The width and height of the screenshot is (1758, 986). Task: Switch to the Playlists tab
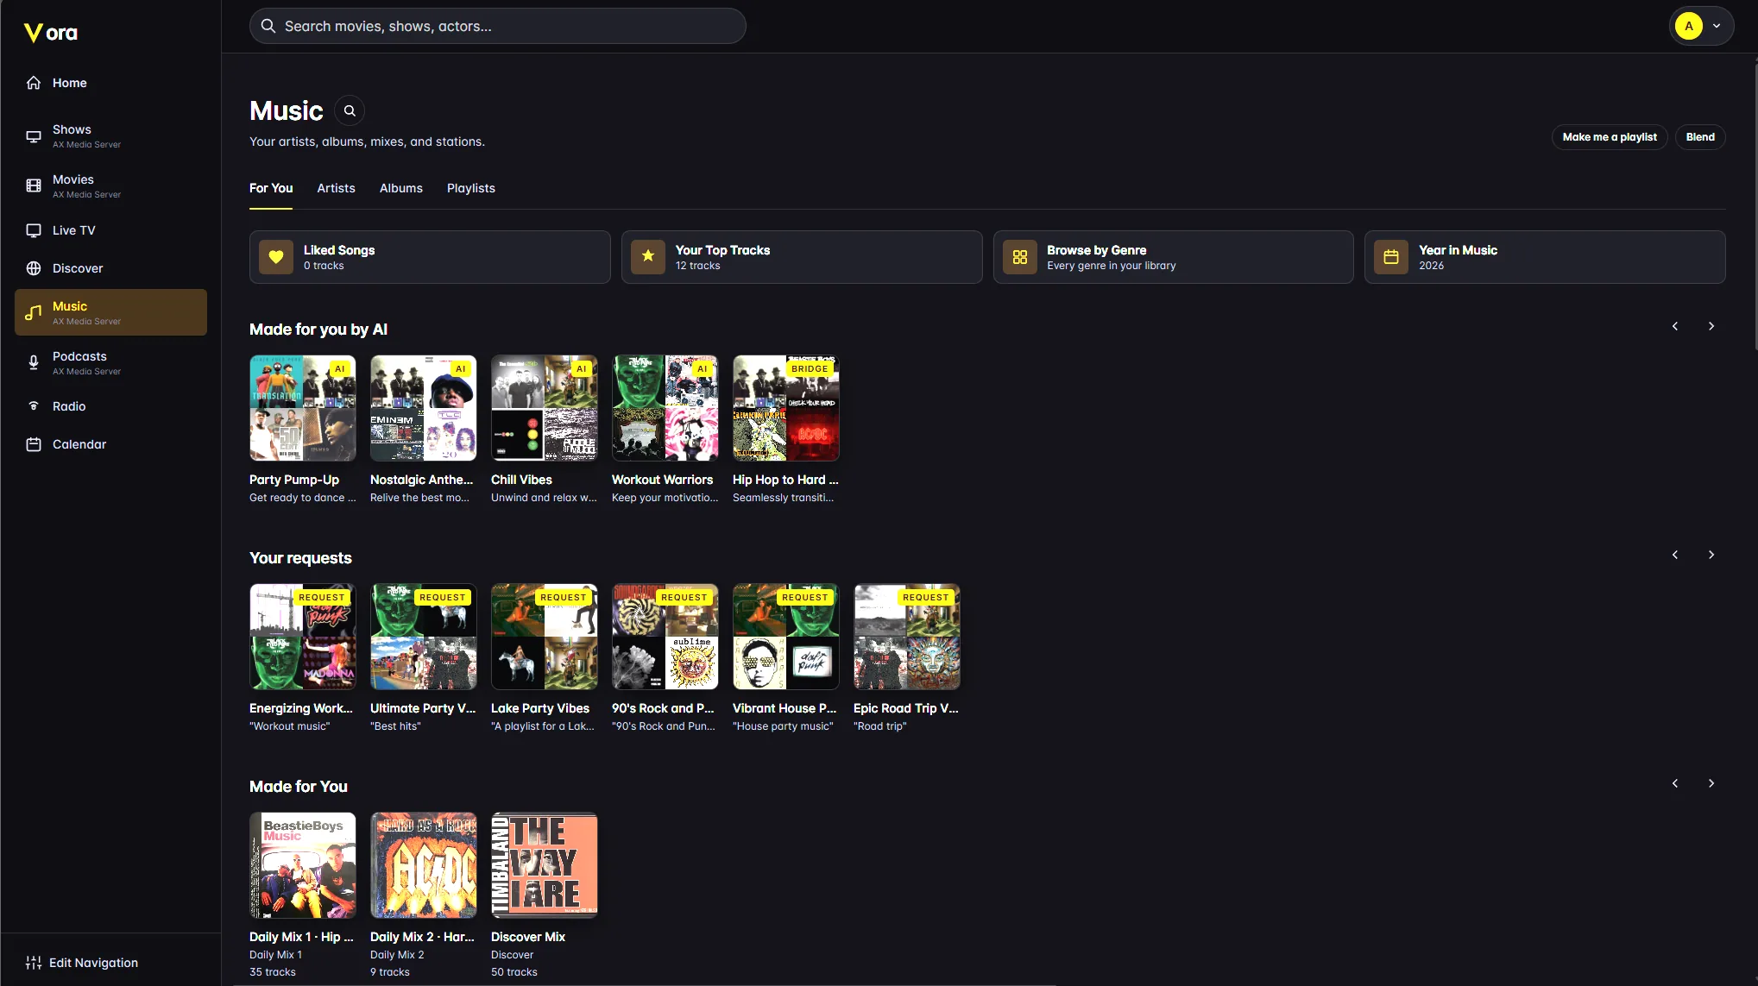pyautogui.click(x=471, y=188)
